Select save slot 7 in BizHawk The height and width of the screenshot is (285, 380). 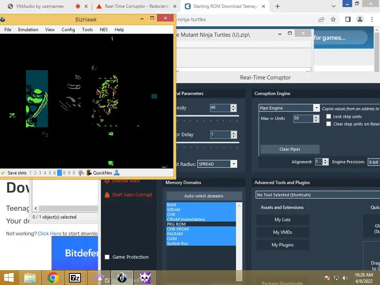(59, 173)
